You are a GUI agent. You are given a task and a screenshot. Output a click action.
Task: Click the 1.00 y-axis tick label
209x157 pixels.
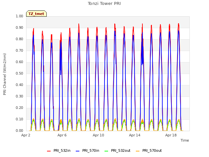tap(20, 16)
